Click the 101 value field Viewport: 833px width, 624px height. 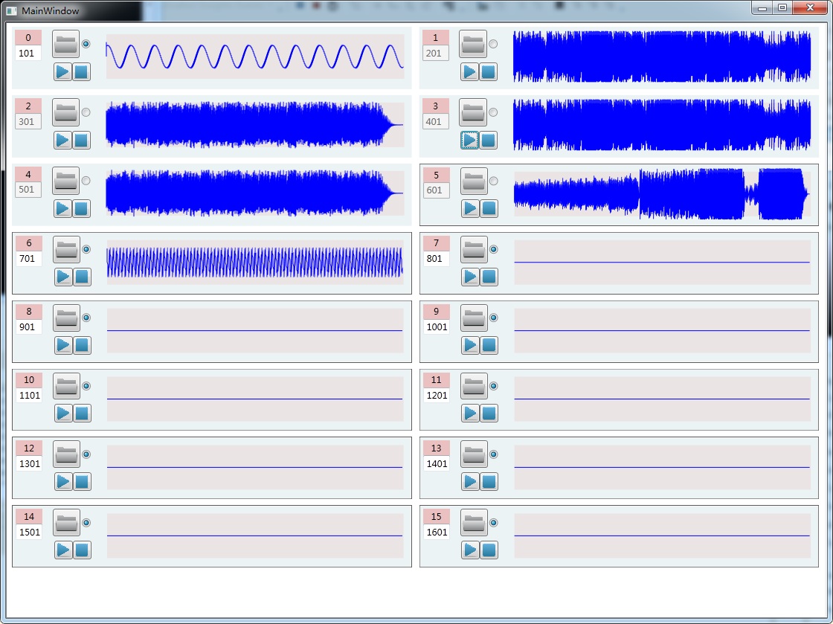tap(28, 53)
